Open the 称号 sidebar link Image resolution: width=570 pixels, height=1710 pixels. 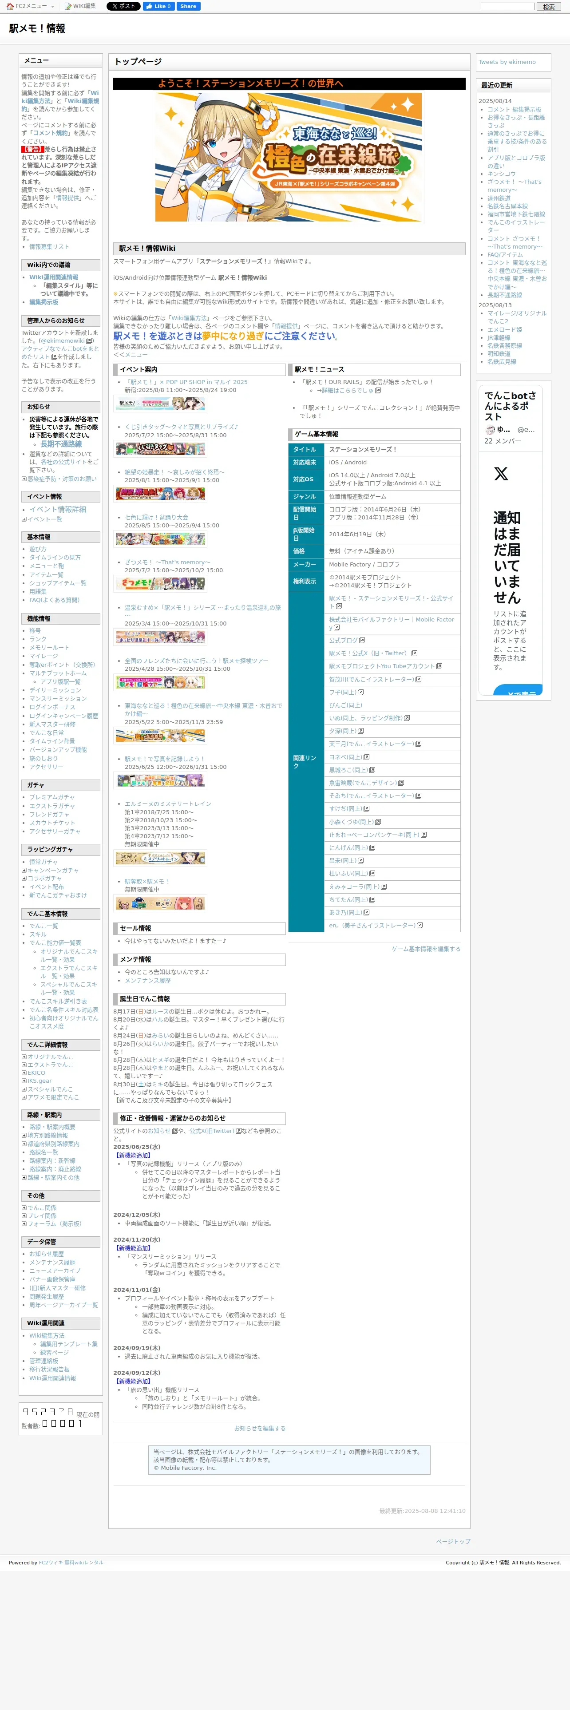(35, 631)
